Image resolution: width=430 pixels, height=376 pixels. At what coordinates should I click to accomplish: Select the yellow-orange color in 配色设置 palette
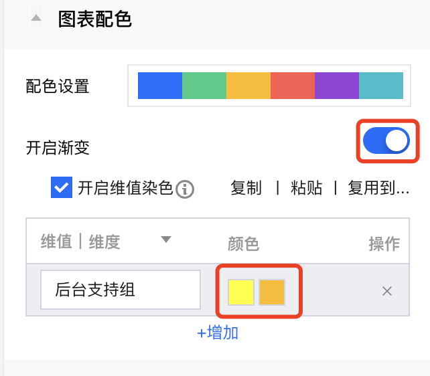click(x=248, y=86)
